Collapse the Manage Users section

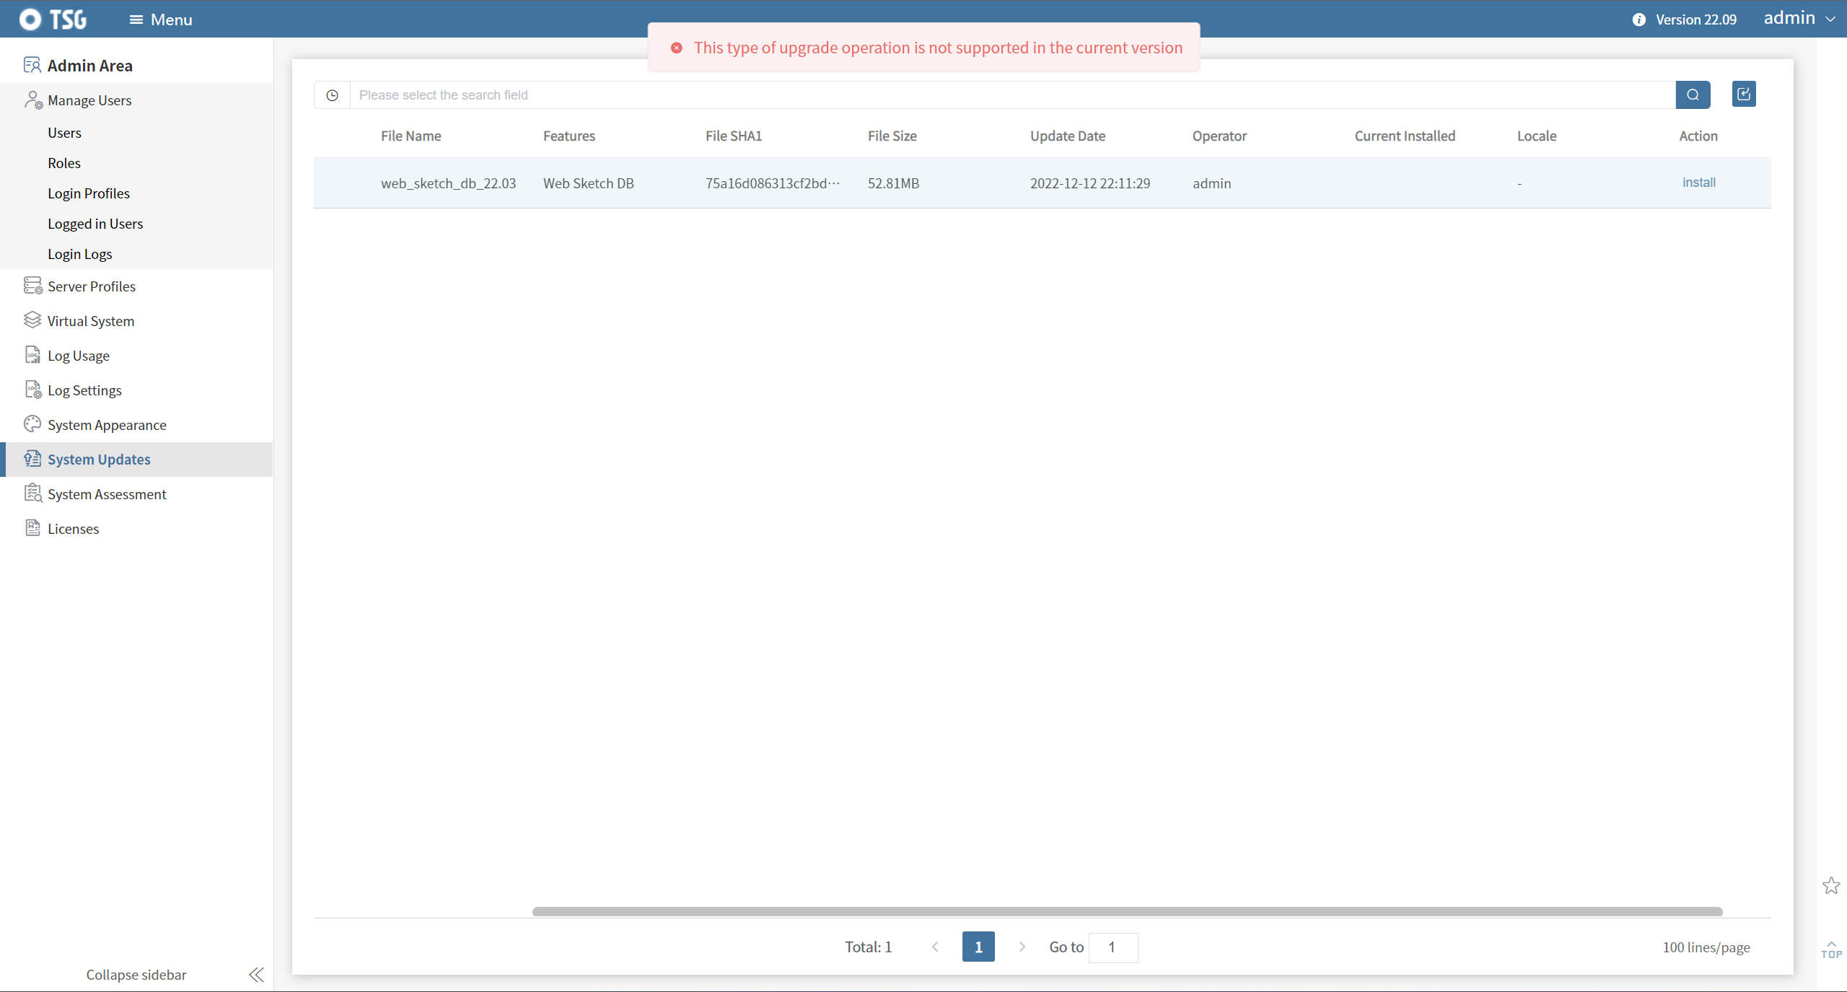pyautogui.click(x=89, y=100)
